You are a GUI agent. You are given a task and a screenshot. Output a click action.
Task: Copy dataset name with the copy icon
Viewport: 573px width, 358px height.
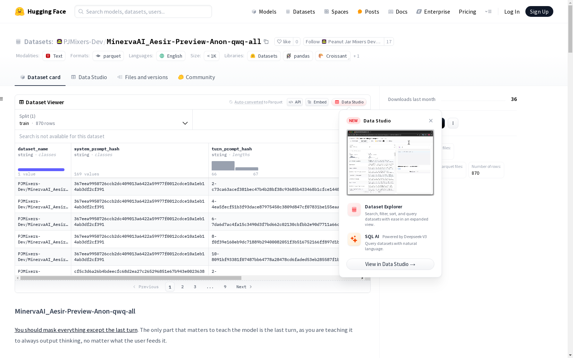[266, 42]
